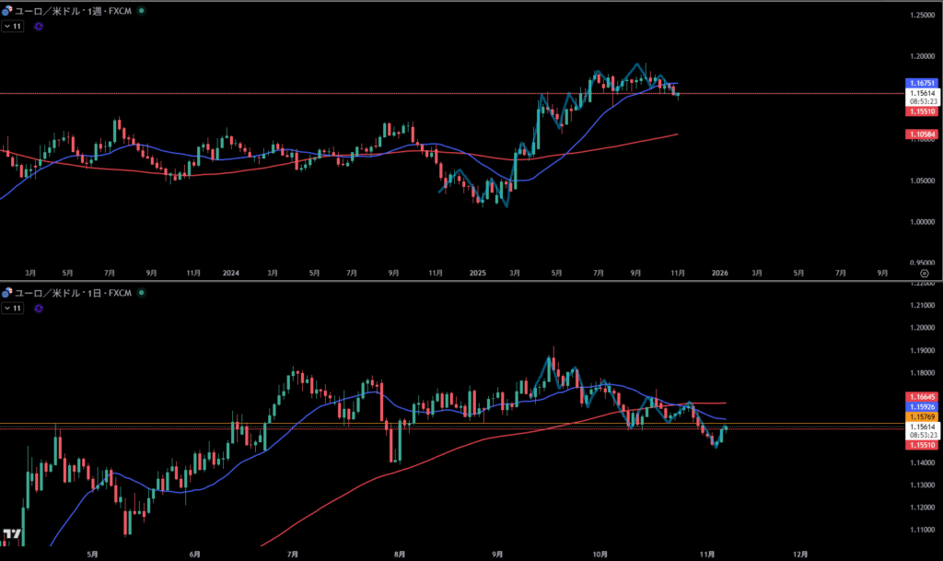The height and width of the screenshot is (561, 943).
Task: Collapse the 11 indicators legend on daily chart
Action: click(12, 308)
